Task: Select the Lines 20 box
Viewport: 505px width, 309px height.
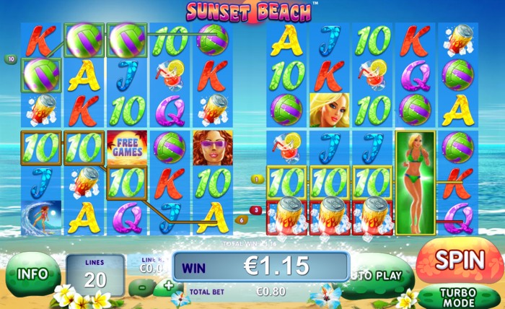Action: (x=95, y=275)
